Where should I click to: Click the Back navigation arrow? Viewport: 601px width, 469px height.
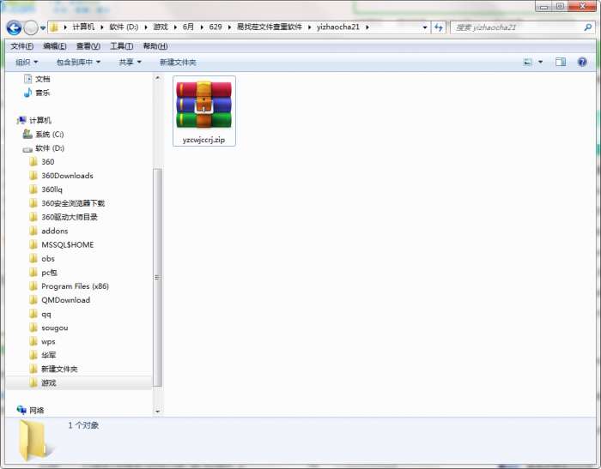point(14,27)
